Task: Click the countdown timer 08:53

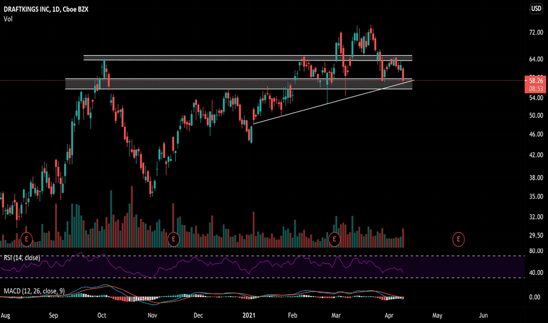Action: [536, 89]
